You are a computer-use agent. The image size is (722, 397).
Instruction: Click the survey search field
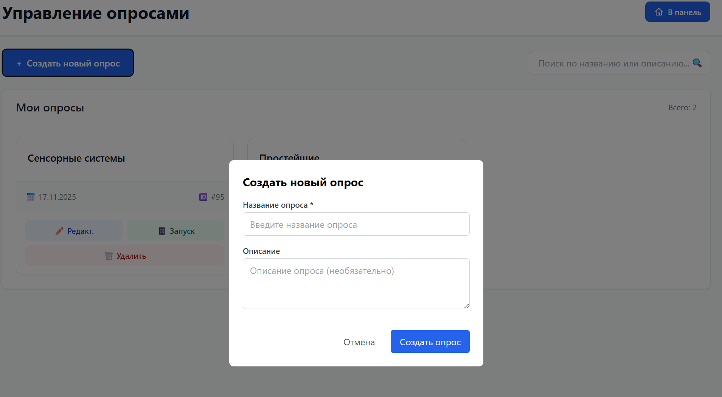[x=613, y=63]
